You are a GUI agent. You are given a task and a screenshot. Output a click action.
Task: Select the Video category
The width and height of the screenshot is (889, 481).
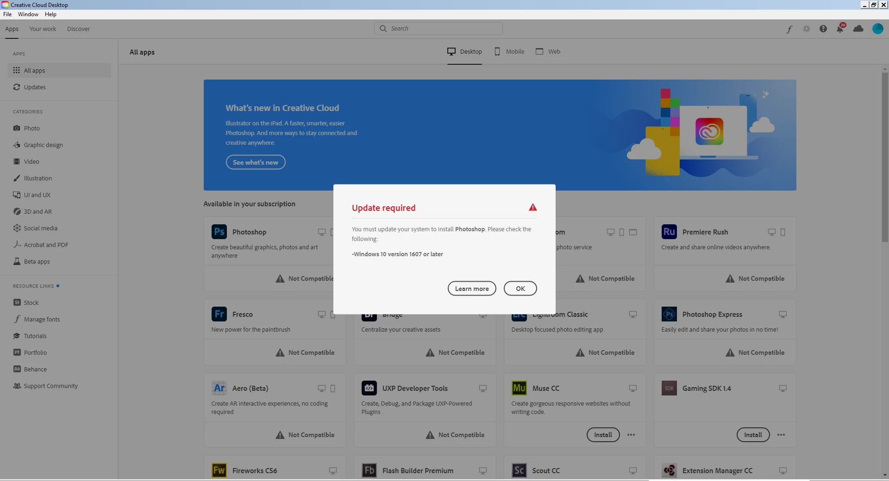pos(59,161)
